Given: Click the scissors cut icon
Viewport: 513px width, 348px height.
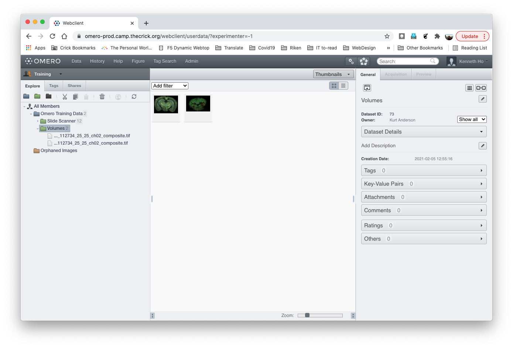Looking at the screenshot, I should [65, 97].
